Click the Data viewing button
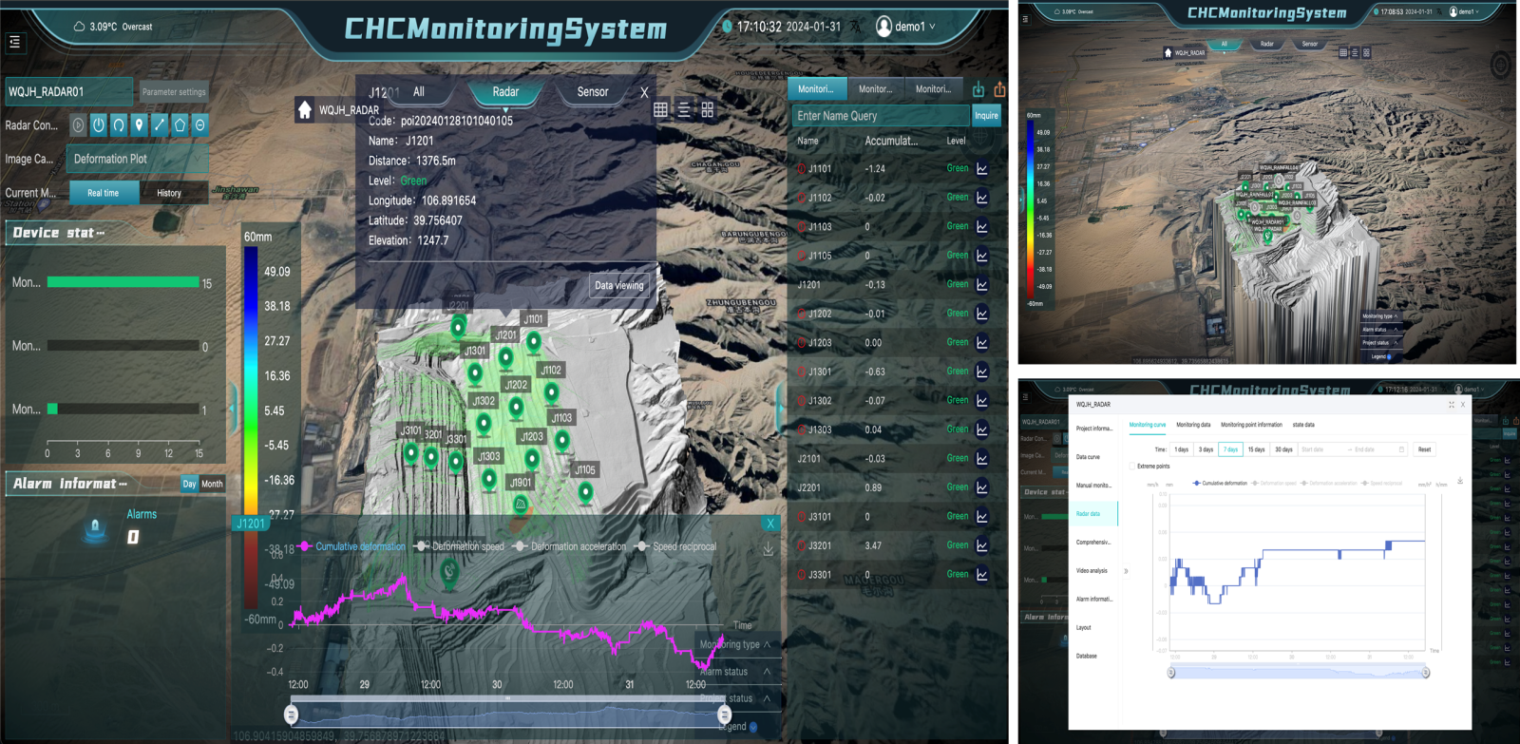 click(x=619, y=285)
